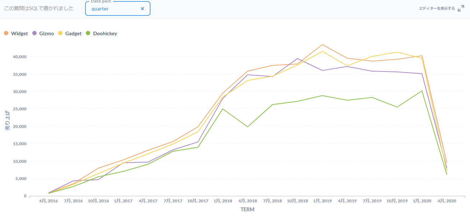Toggle the Gadget series label
470x216 pixels.
(73, 33)
